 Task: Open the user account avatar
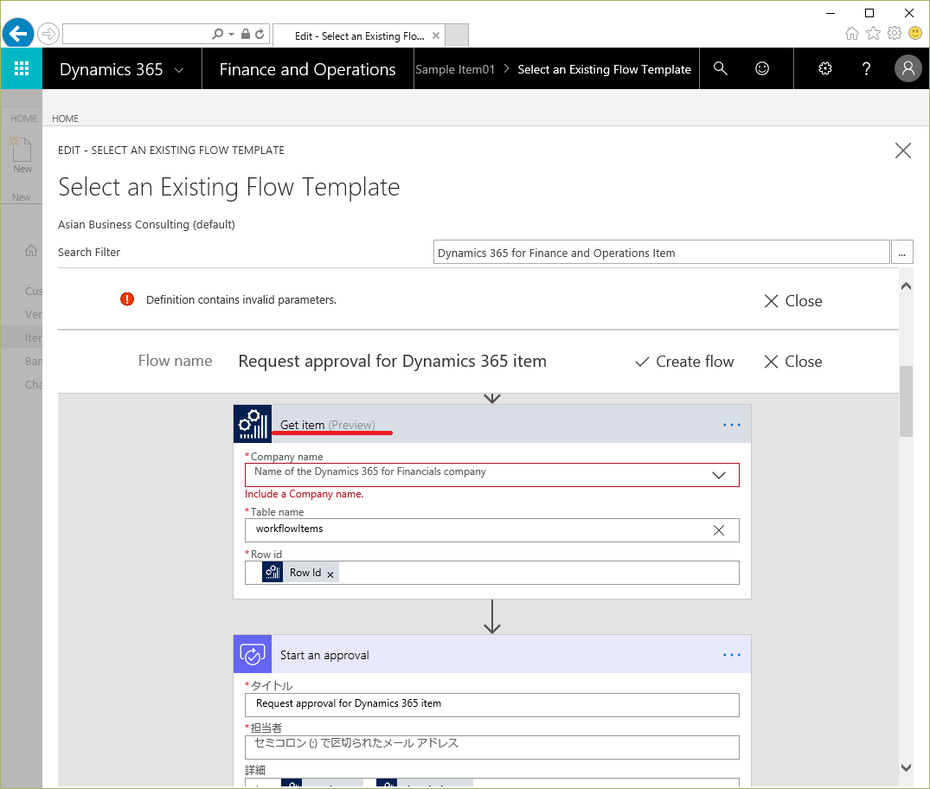click(x=908, y=69)
